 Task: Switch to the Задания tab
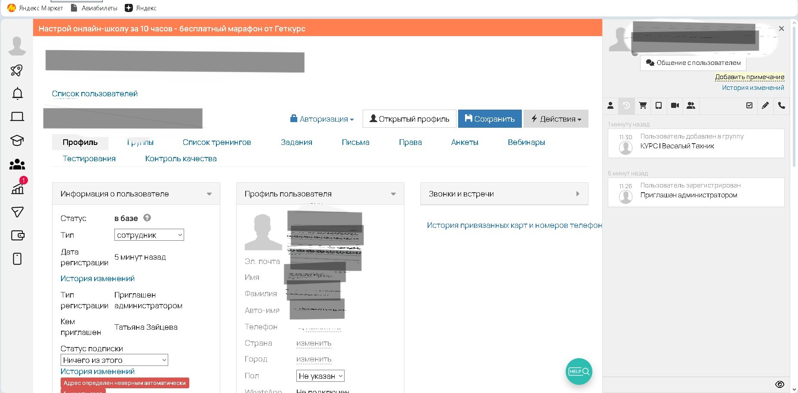coord(296,142)
